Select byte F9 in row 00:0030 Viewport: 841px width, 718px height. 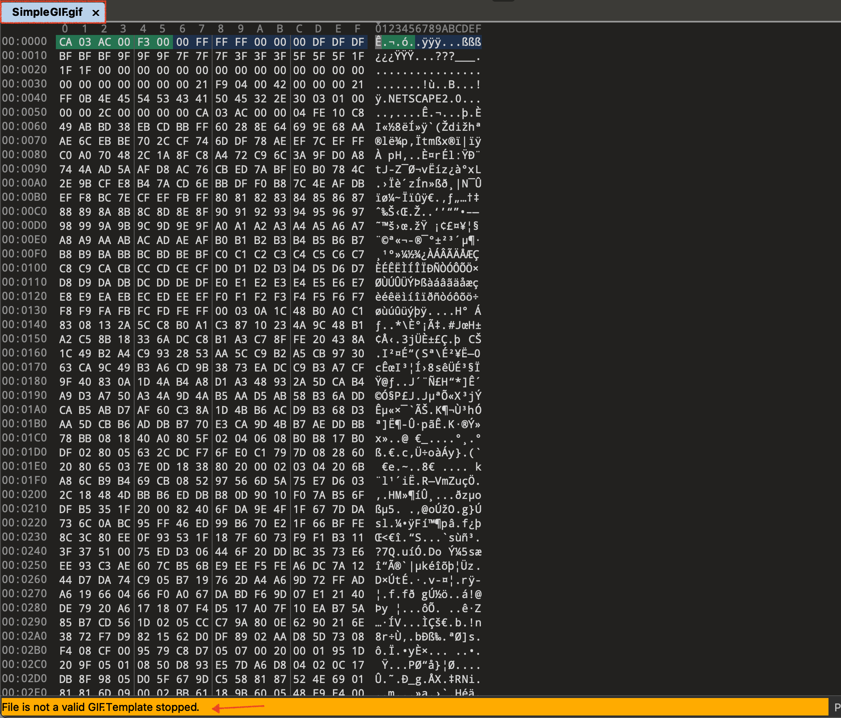coord(221,85)
